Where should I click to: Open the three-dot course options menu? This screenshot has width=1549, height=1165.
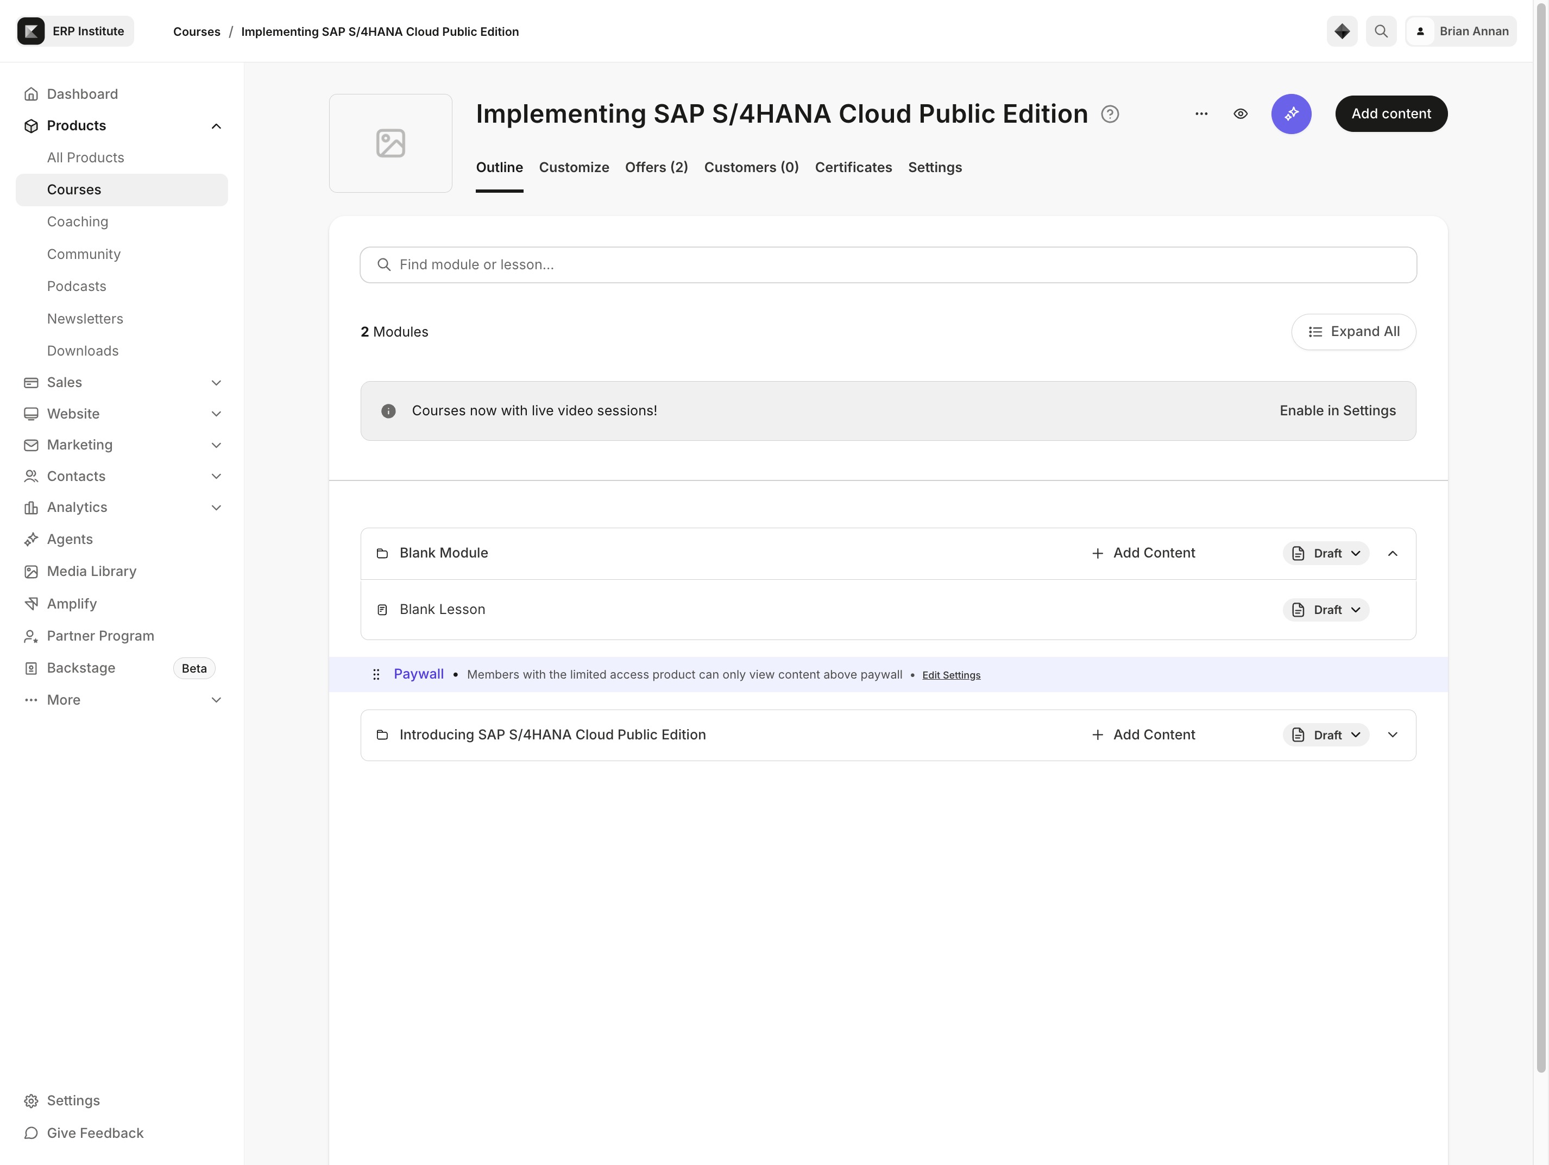pos(1201,114)
